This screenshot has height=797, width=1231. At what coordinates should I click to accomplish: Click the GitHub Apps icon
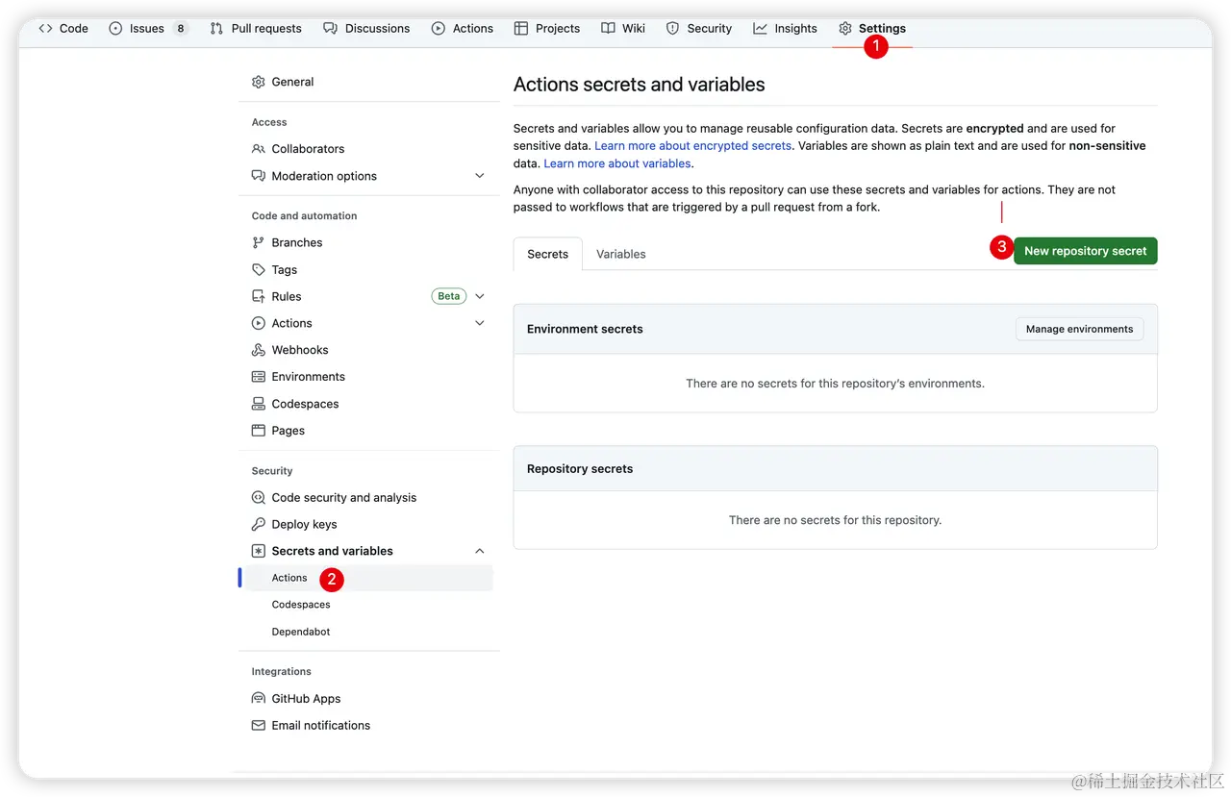258,699
